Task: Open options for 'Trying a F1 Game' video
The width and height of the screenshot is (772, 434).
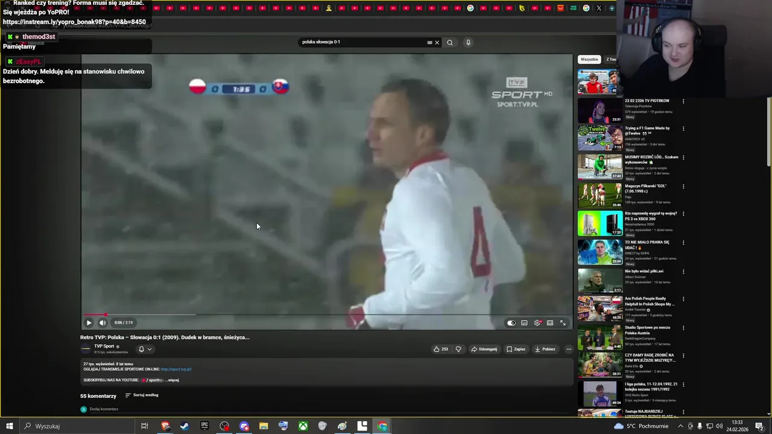Action: click(x=683, y=129)
